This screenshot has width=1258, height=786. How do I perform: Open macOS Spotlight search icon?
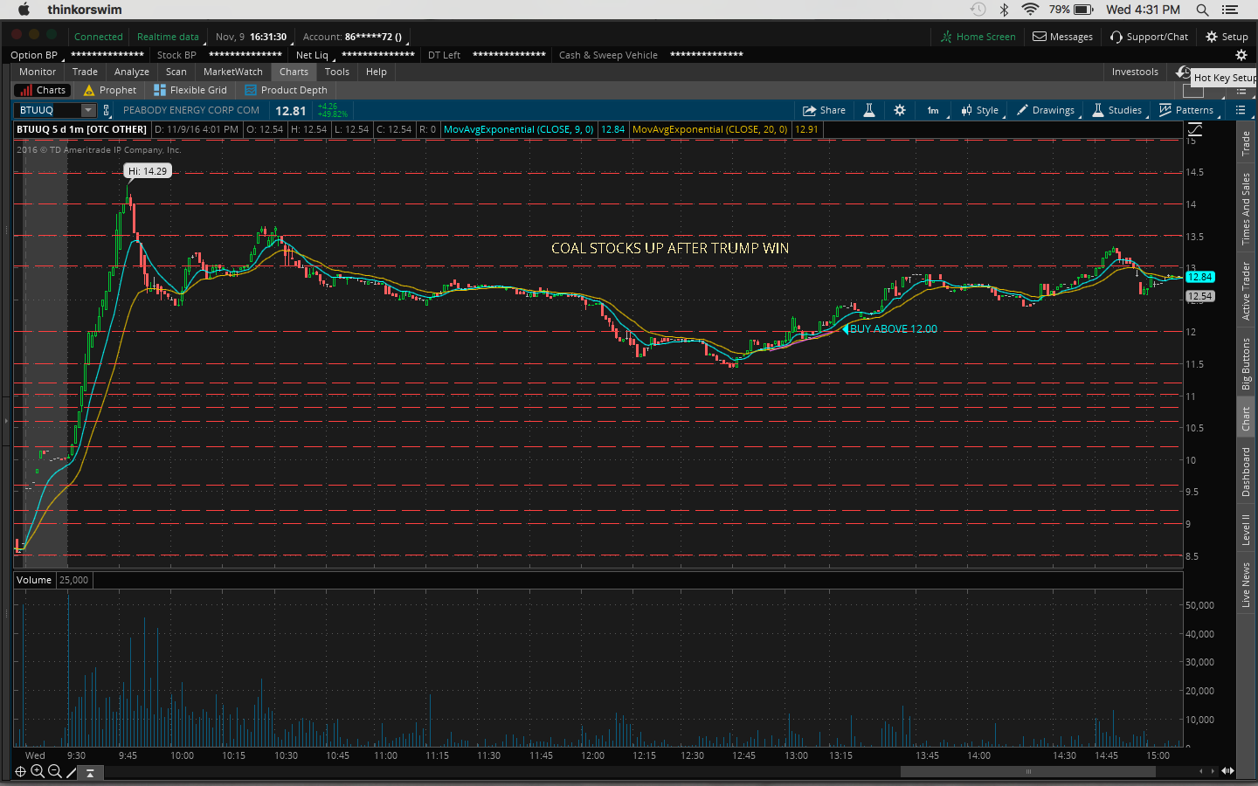1202,10
